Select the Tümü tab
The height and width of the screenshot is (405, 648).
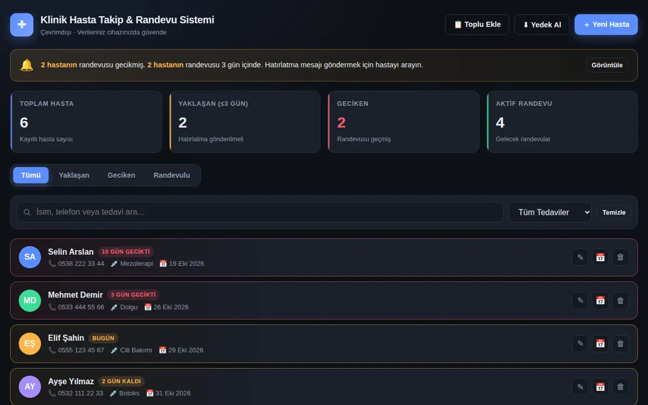coord(31,175)
